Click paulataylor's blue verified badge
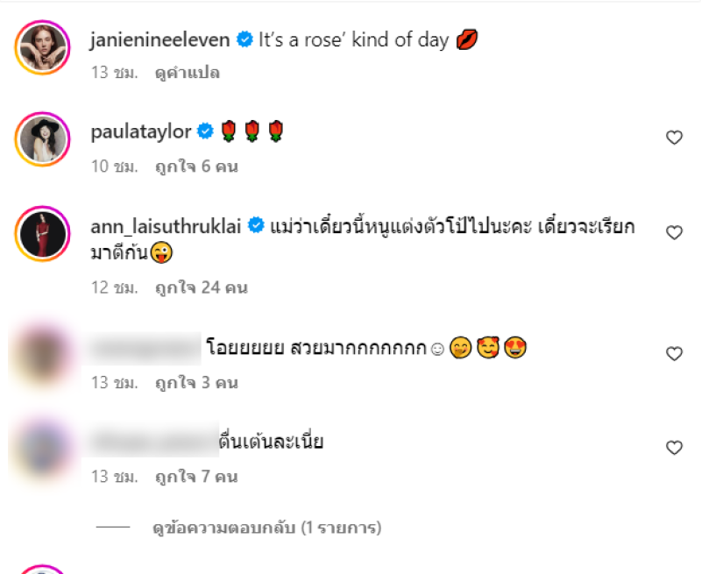The height and width of the screenshot is (574, 701). click(205, 131)
